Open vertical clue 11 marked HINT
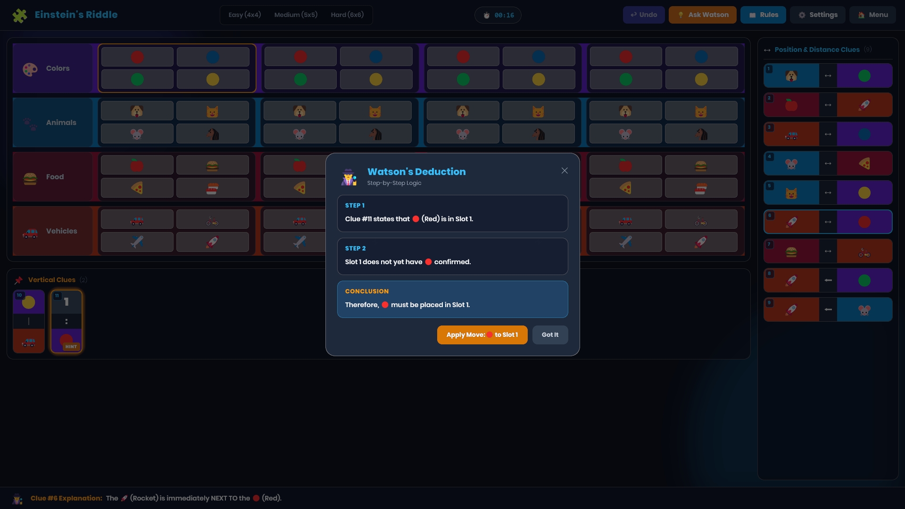905x509 pixels. (66, 322)
